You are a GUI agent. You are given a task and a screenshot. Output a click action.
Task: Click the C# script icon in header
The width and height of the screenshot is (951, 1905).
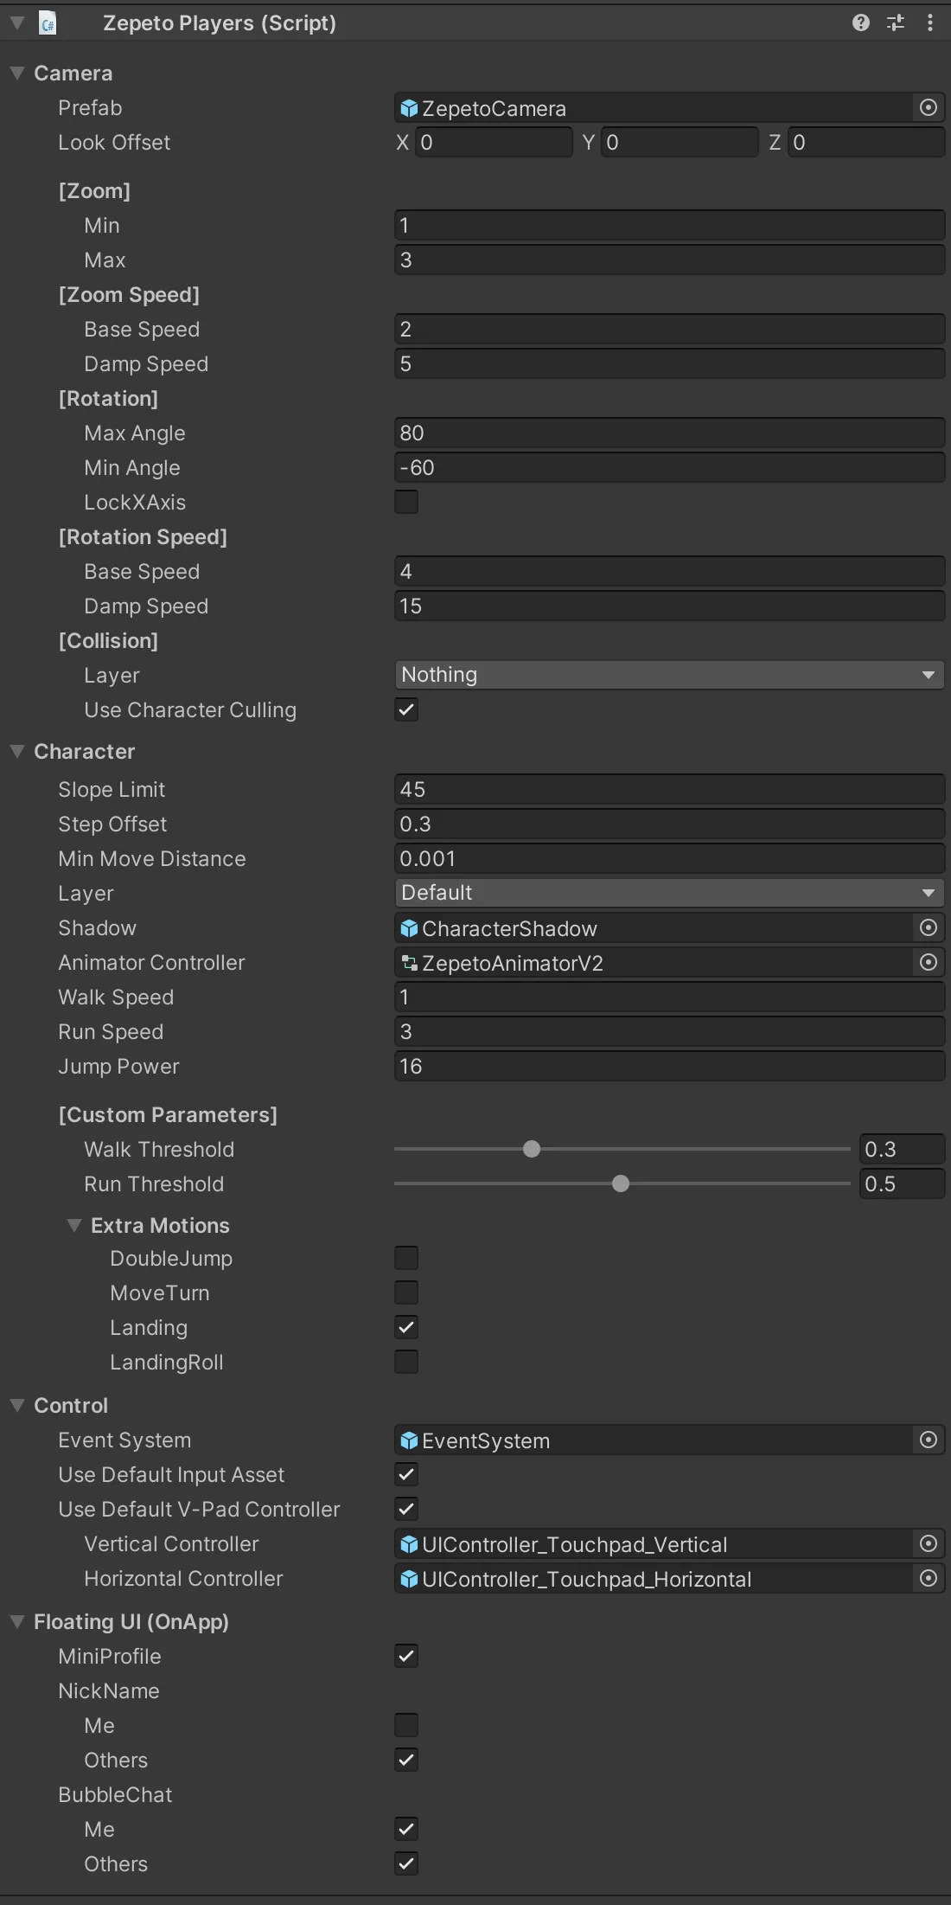(48, 23)
